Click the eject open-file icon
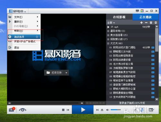The width and height of the screenshot is (161, 122). pos(102,110)
